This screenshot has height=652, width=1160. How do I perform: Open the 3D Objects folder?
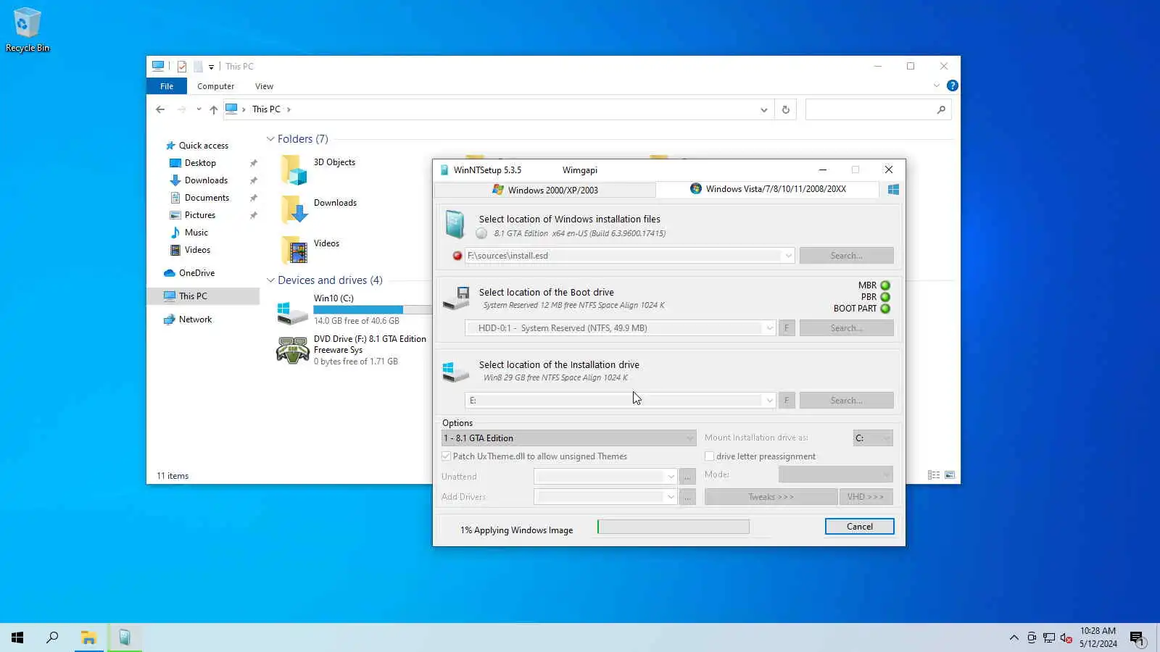[319, 170]
